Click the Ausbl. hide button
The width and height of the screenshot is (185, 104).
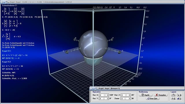coord(146,95)
